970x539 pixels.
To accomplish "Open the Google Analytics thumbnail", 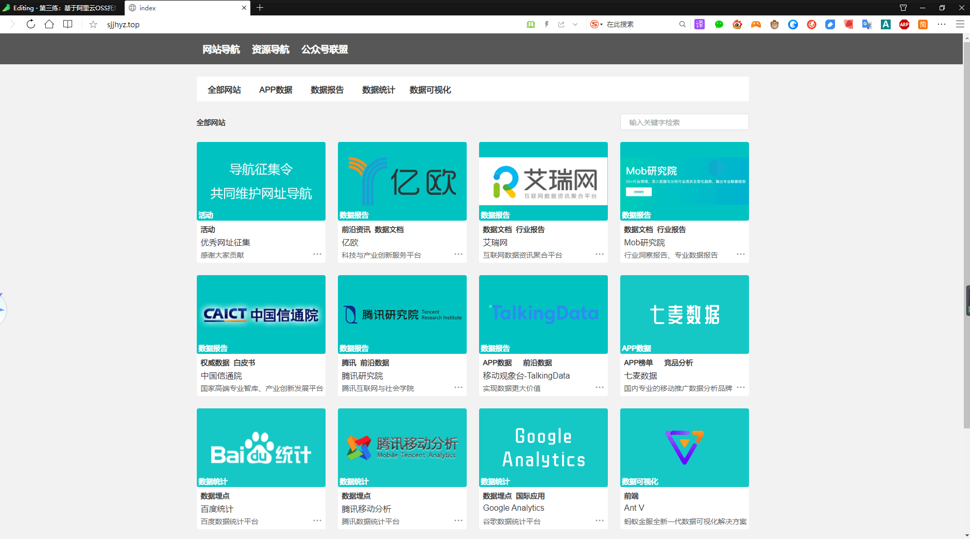I will pos(543,447).
